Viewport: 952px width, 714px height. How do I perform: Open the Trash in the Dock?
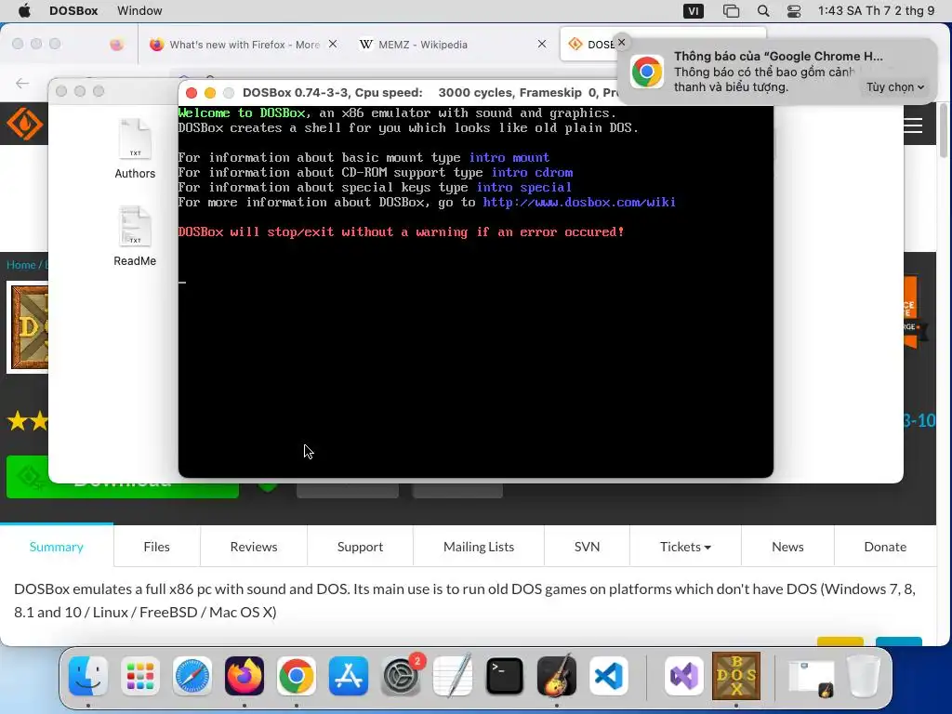point(864,676)
